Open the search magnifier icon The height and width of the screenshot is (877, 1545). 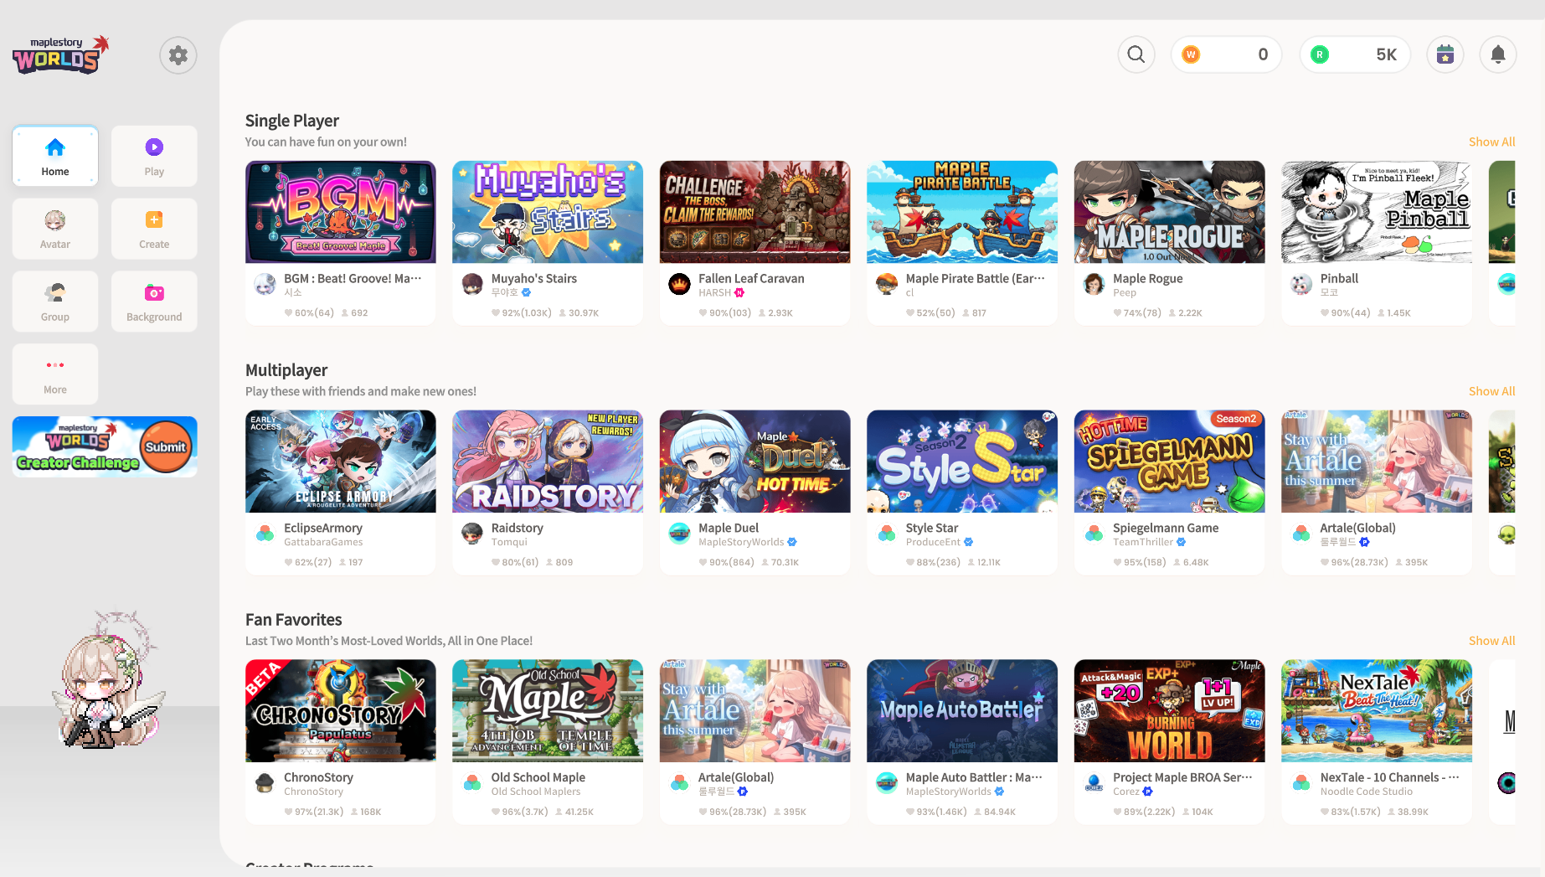coord(1136,54)
